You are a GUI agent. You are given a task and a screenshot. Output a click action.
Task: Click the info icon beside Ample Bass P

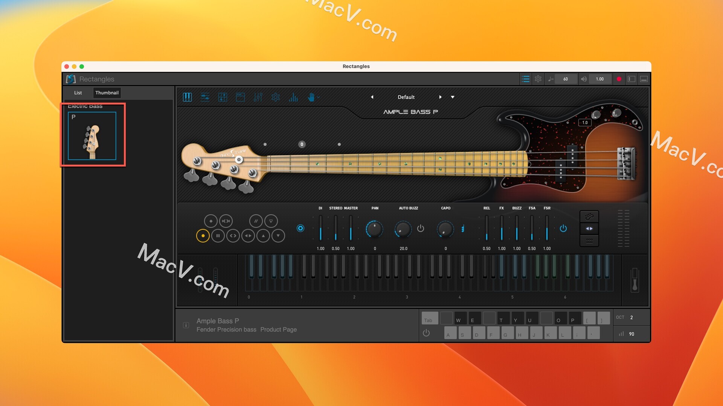(x=186, y=325)
